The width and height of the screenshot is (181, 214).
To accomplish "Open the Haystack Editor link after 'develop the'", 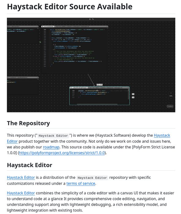I will pyautogui.click(x=162, y=135).
